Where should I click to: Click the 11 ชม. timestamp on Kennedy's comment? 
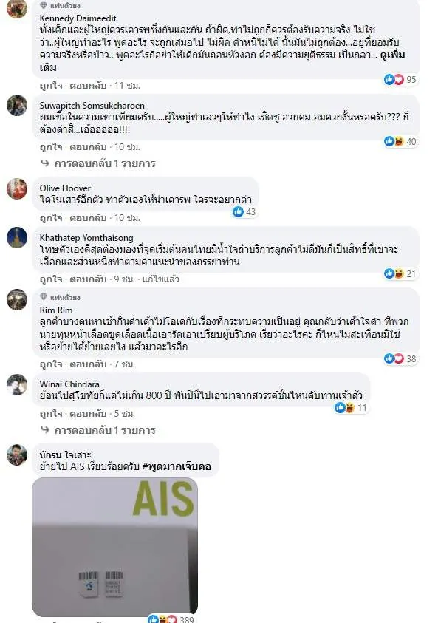pyautogui.click(x=127, y=86)
